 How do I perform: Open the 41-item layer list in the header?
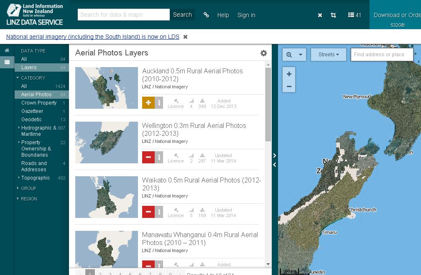pos(355,15)
